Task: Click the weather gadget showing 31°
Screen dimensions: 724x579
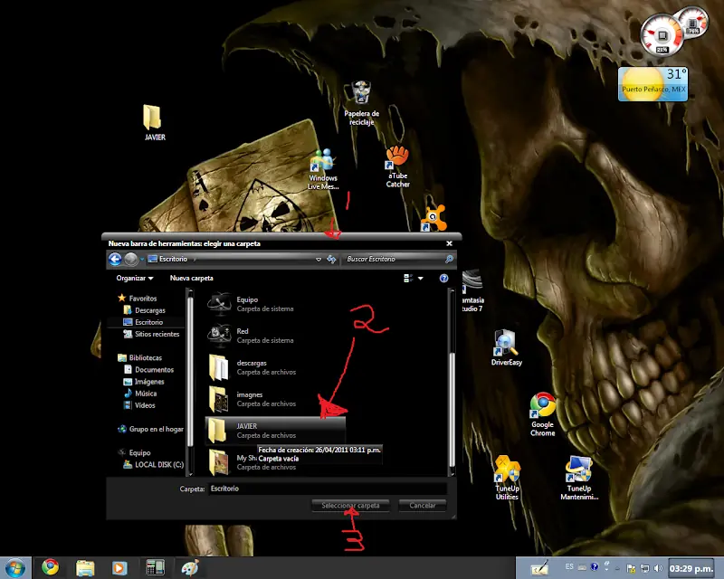Action: click(653, 84)
